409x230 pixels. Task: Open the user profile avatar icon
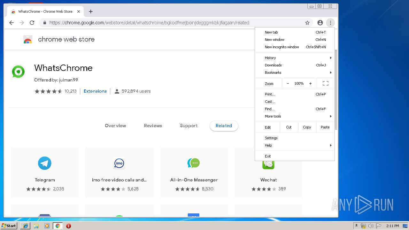click(x=320, y=23)
